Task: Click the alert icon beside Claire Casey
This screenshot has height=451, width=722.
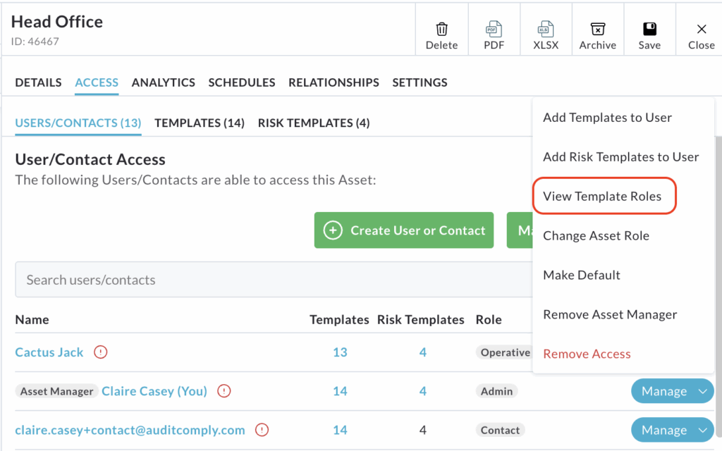Action: 224,391
